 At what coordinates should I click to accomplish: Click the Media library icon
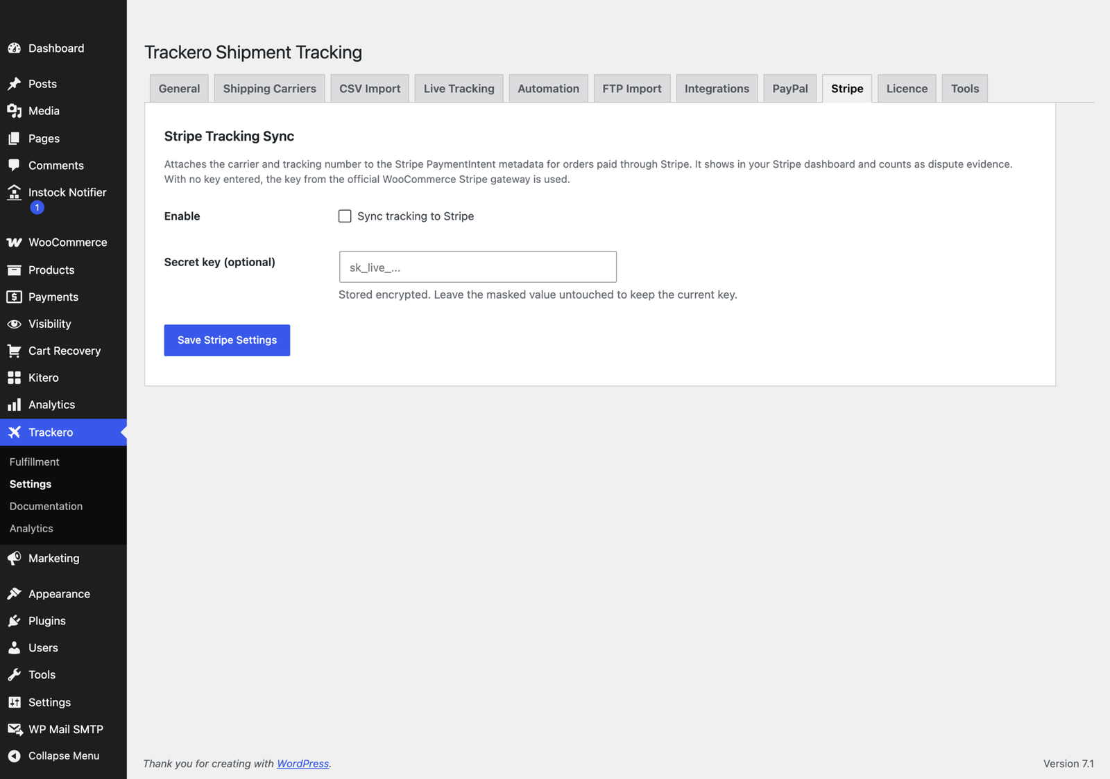pyautogui.click(x=14, y=111)
